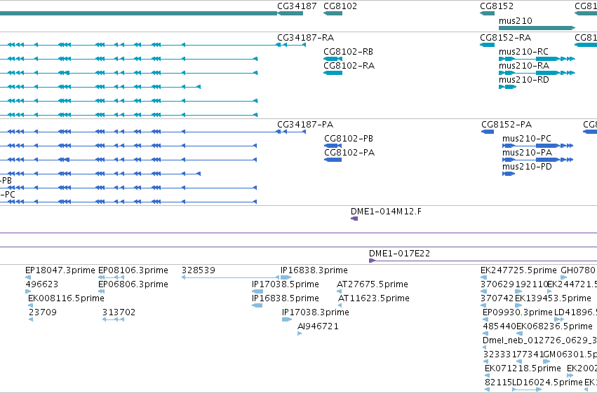Click EST GM06301.5prime
Screen dimensions: 597x393
(x=546, y=362)
